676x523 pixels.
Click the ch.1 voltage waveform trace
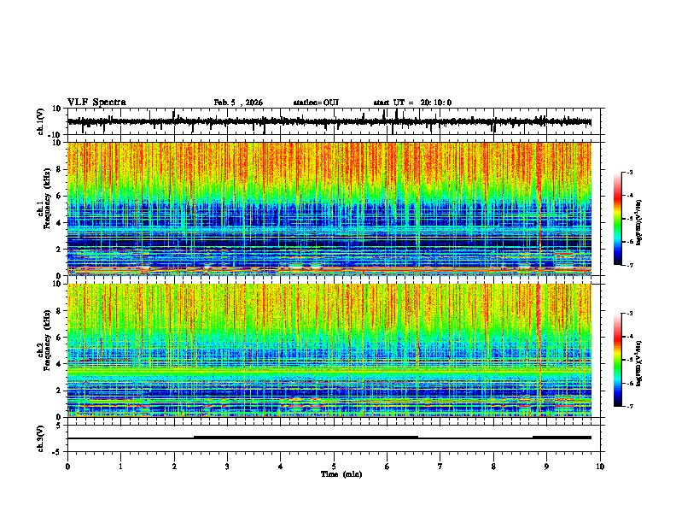tap(329, 122)
